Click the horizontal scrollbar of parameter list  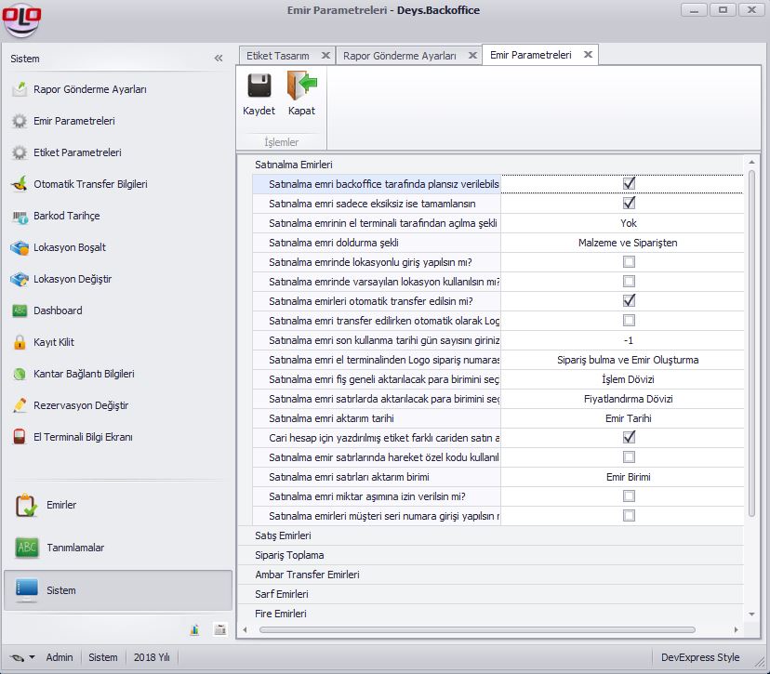tap(477, 629)
